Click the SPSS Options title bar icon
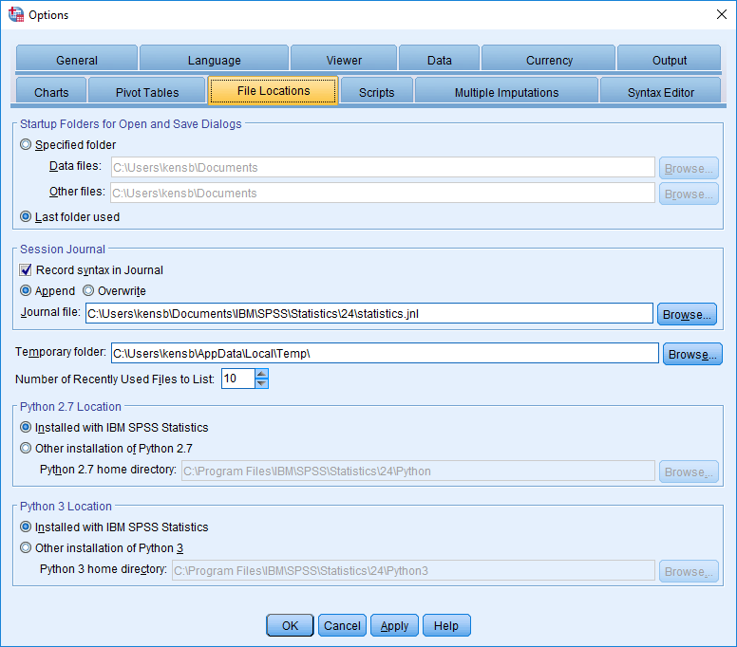737x647 pixels. point(15,14)
